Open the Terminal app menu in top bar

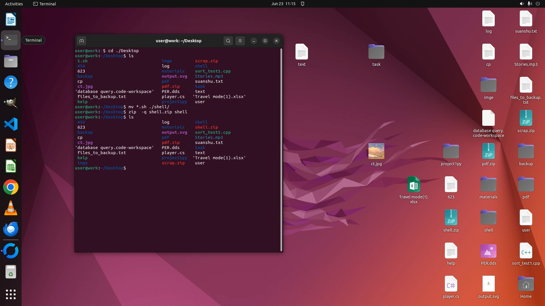click(x=45, y=4)
